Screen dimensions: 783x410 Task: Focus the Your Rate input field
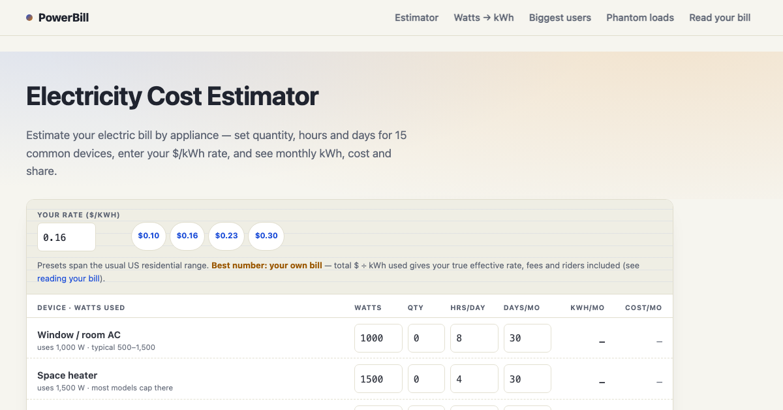point(67,237)
